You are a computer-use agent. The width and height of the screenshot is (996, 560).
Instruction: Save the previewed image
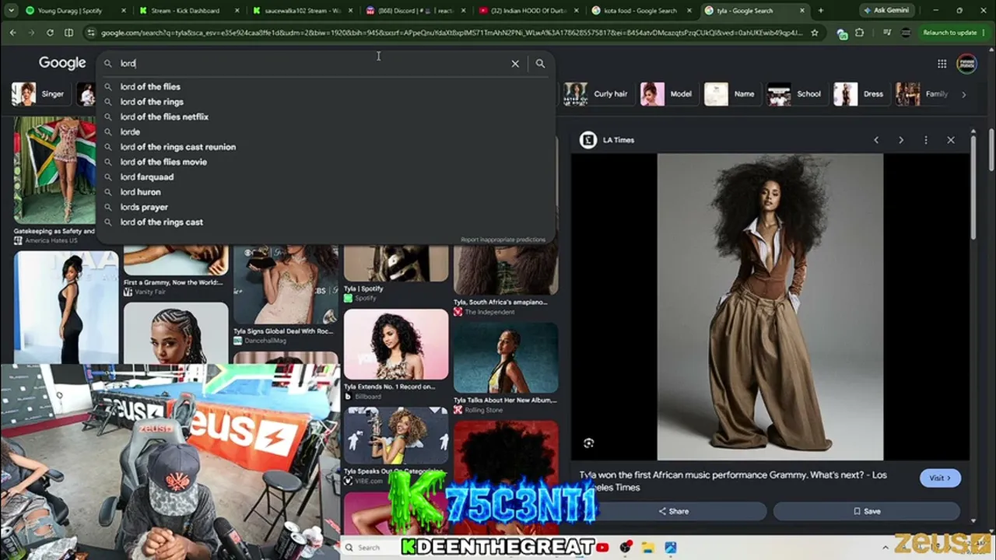click(866, 511)
